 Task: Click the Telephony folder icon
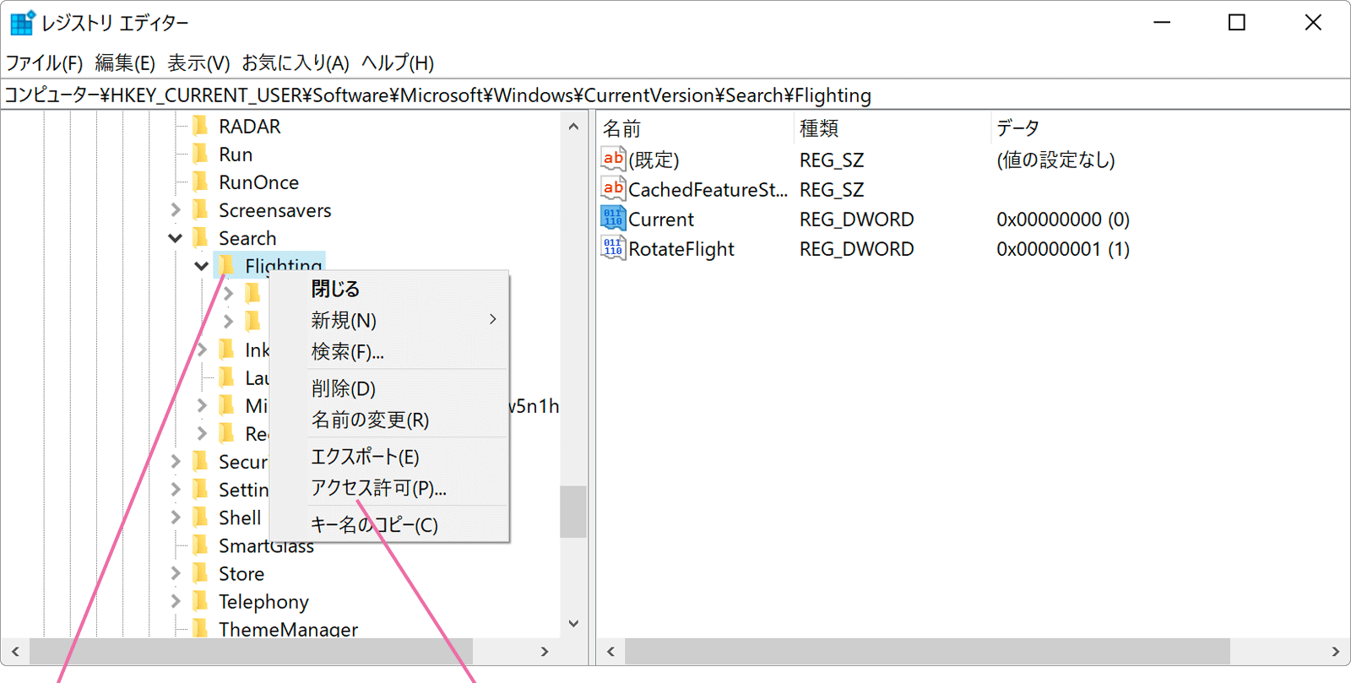pos(200,601)
